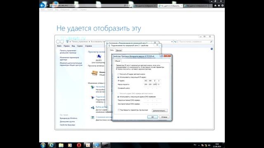The width and height of the screenshot is (264, 148).
Task: Click the Control Panel search box
Action: pyautogui.click(x=195, y=42)
